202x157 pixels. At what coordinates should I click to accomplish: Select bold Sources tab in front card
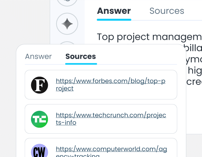[81, 57]
